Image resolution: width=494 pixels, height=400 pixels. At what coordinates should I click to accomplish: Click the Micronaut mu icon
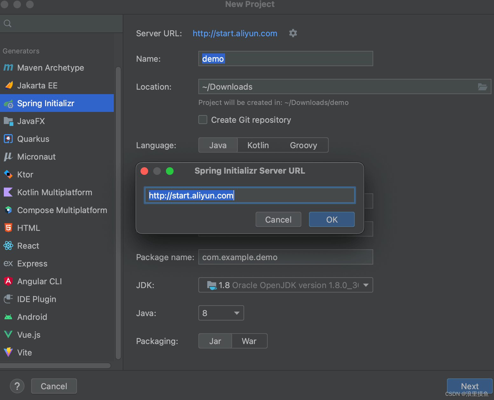(x=8, y=157)
